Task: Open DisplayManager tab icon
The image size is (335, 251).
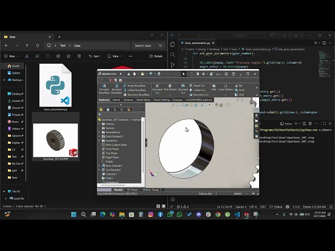Action: [x=129, y=109]
